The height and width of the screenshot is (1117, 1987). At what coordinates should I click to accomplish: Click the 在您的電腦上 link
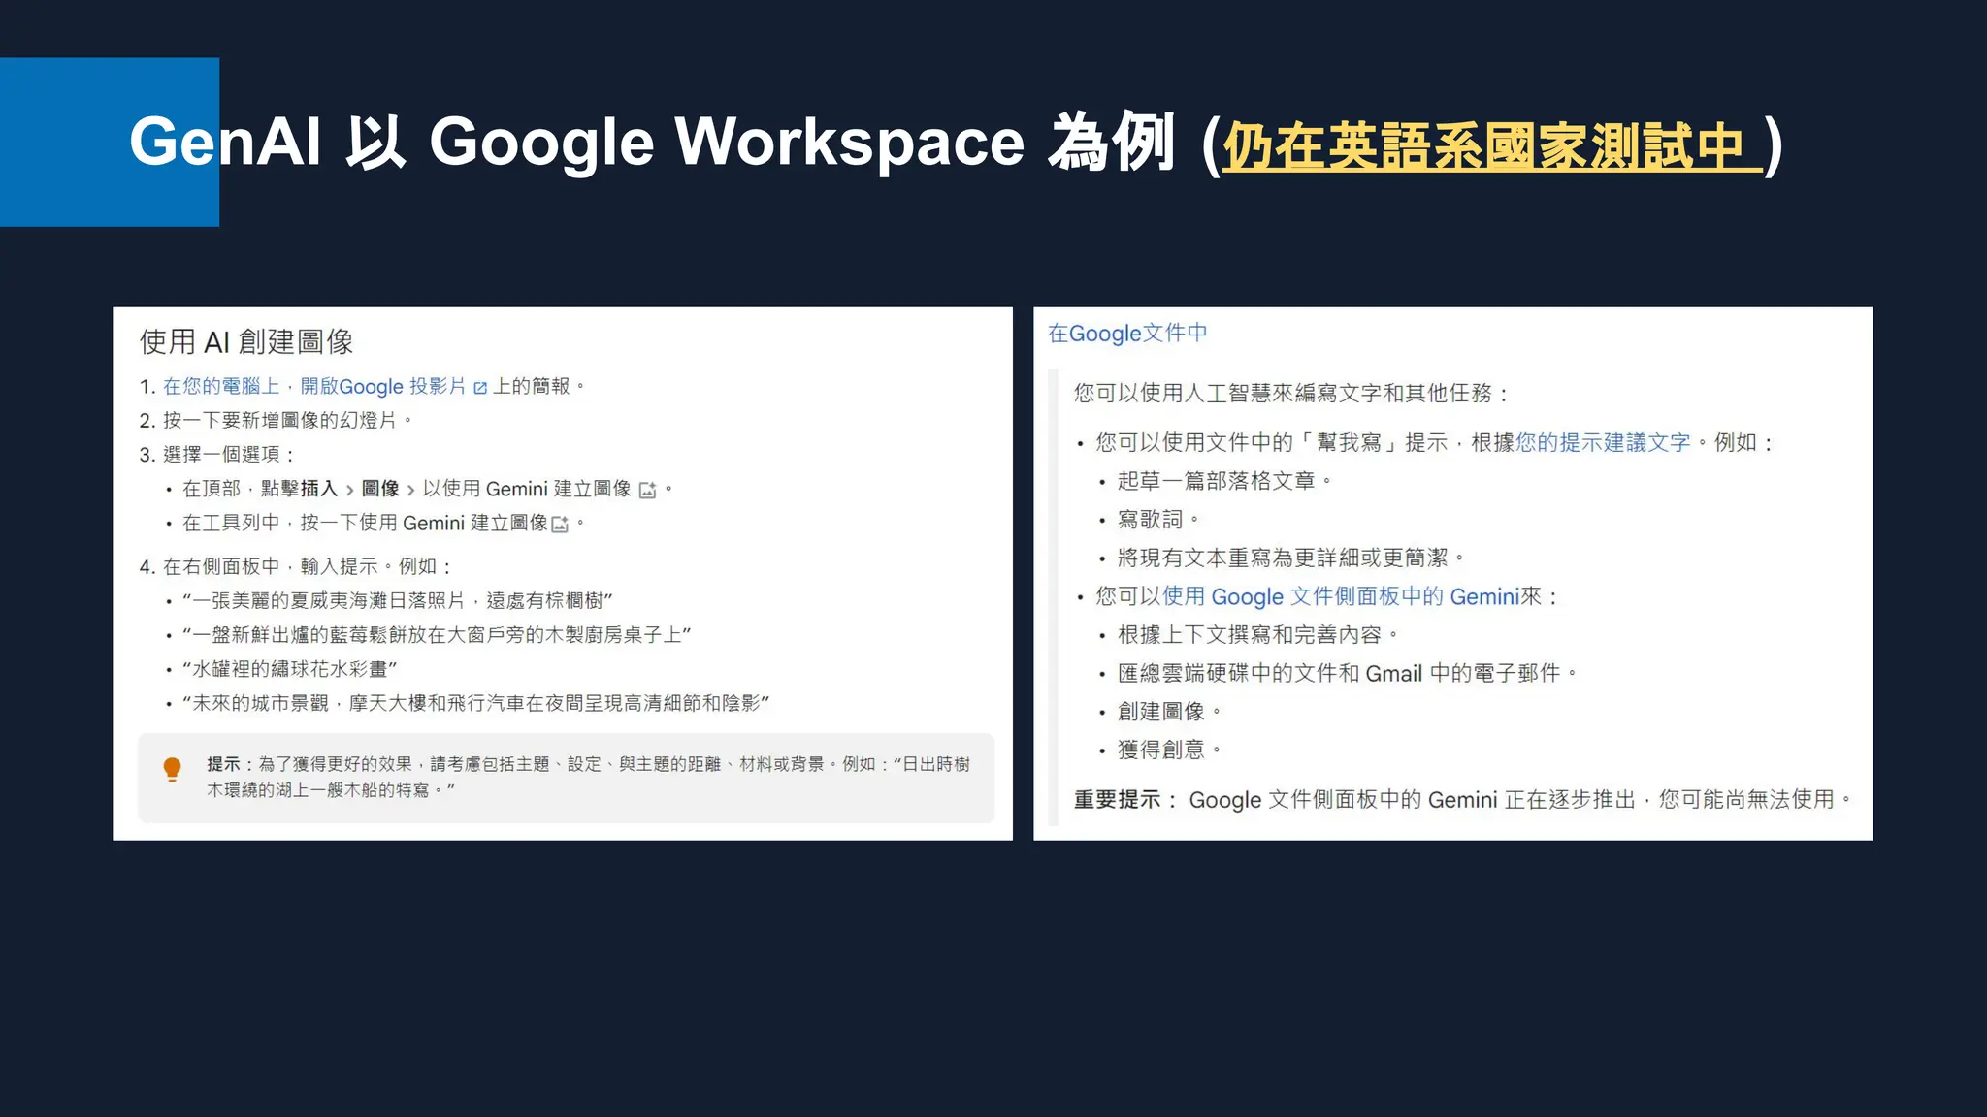tap(221, 386)
